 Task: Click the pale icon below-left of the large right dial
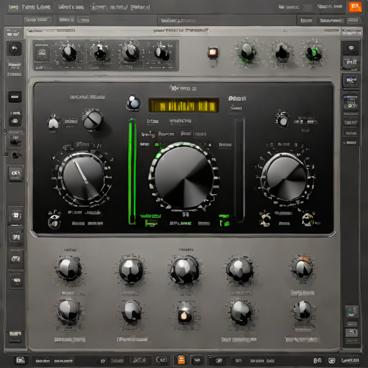264,219
